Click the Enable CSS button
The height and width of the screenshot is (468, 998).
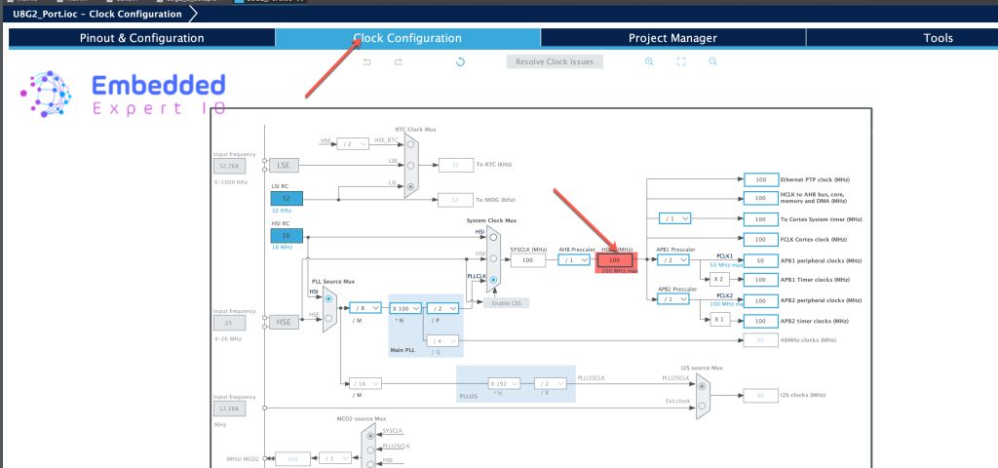pyautogui.click(x=507, y=303)
